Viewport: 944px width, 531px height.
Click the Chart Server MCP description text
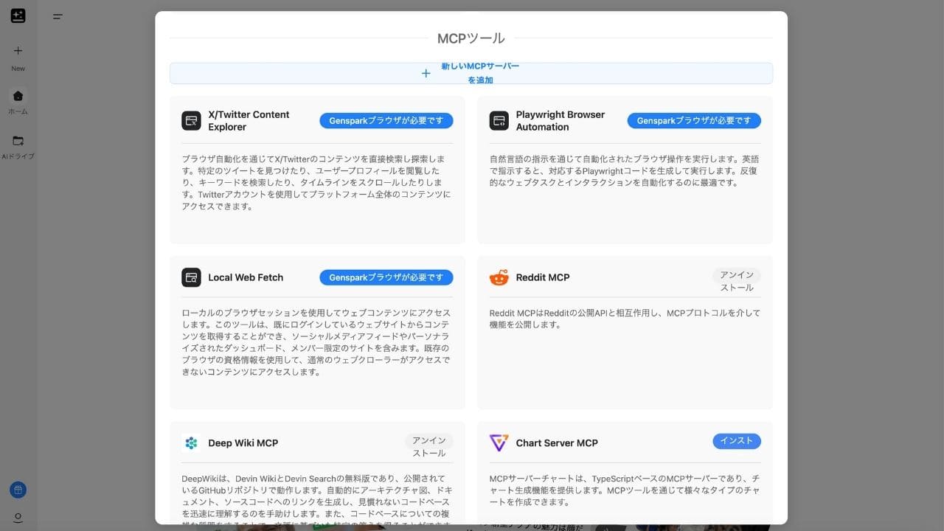(624, 490)
